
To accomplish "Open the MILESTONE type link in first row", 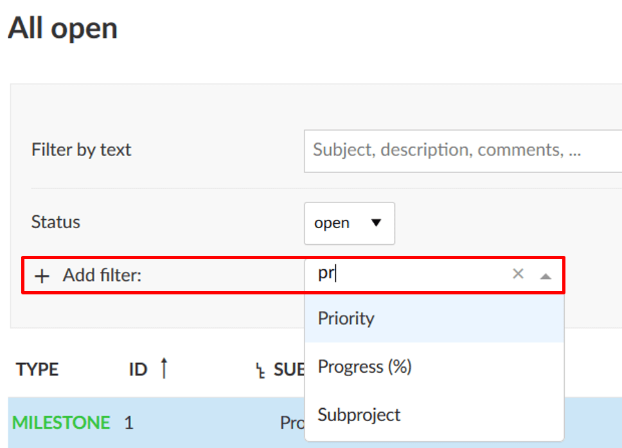I will coord(61,423).
